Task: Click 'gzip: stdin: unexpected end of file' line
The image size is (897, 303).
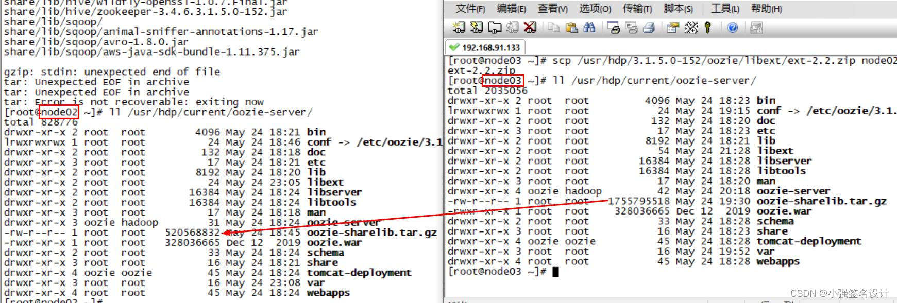Action: 112,72
